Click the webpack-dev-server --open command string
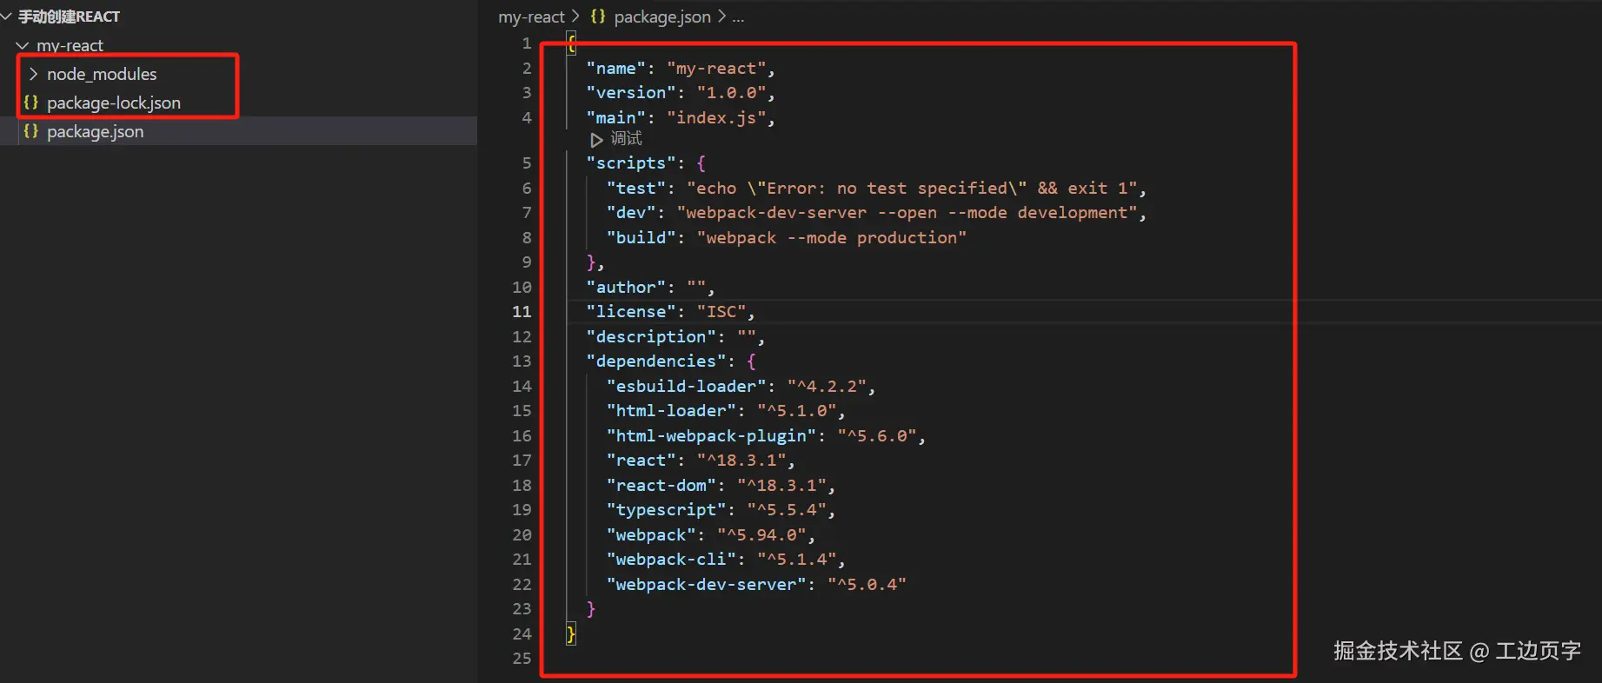This screenshot has width=1602, height=683. tap(907, 213)
